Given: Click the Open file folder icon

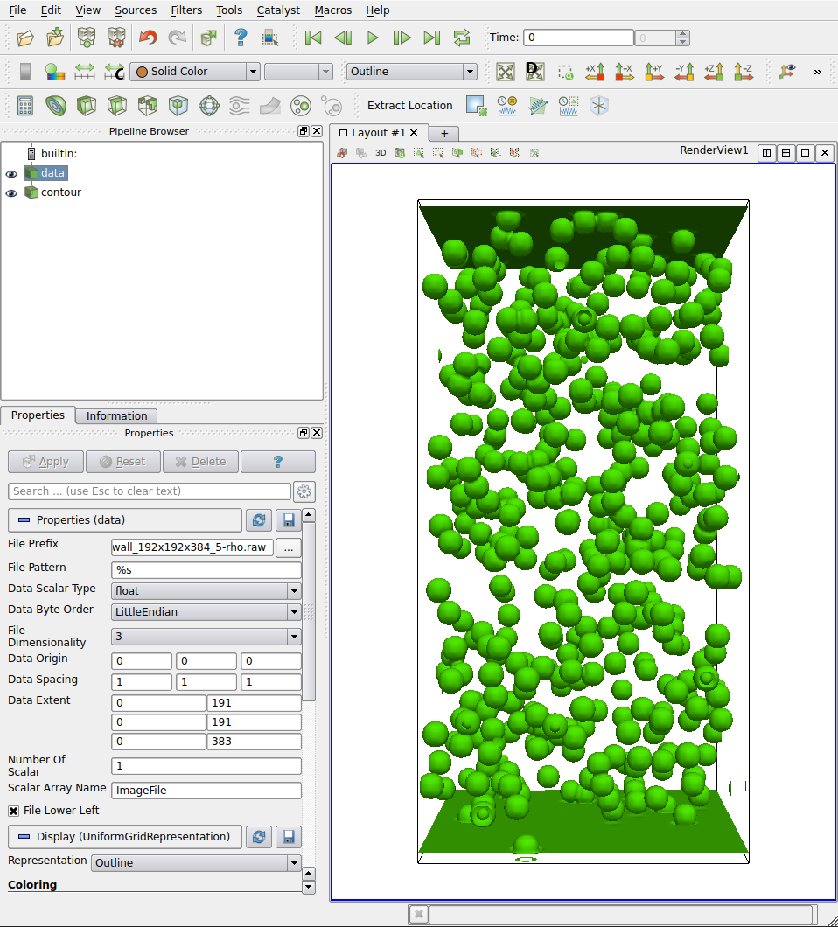Looking at the screenshot, I should pos(25,38).
